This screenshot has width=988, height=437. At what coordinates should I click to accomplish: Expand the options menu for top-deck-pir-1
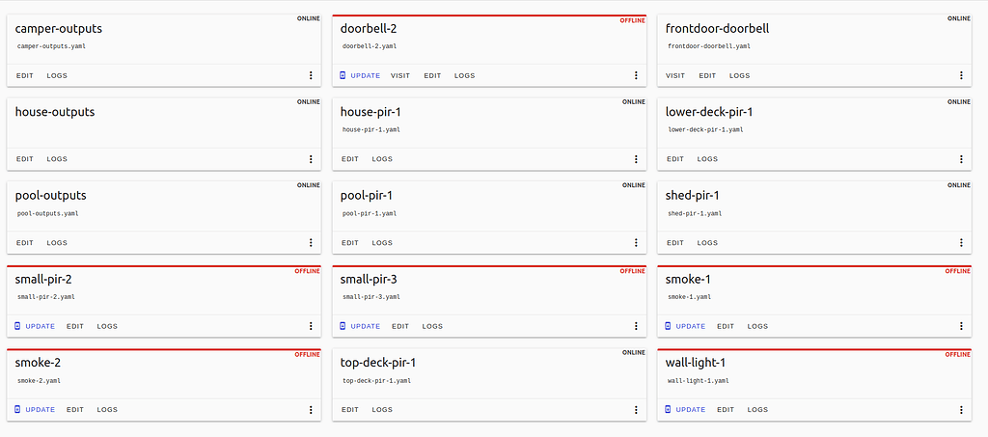point(636,410)
